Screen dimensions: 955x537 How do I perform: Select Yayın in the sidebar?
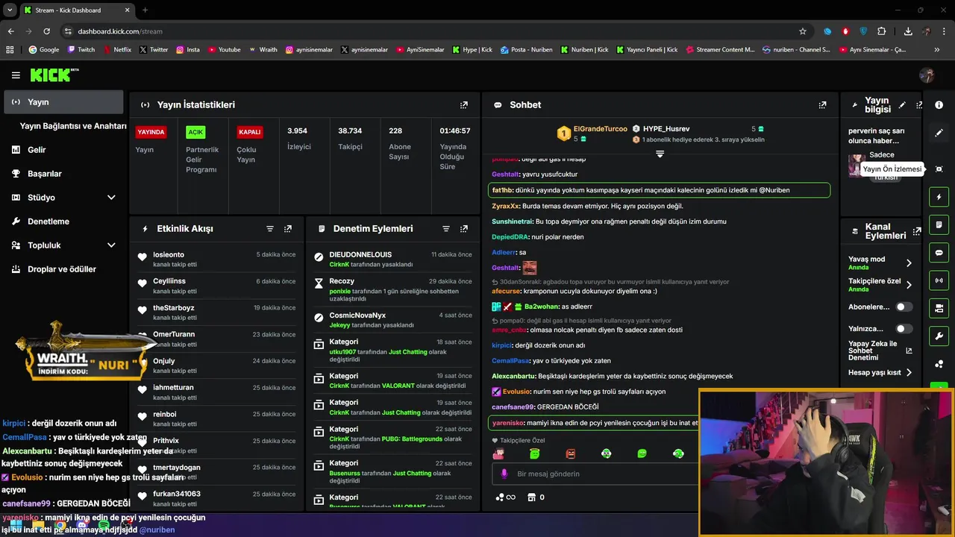pos(63,102)
